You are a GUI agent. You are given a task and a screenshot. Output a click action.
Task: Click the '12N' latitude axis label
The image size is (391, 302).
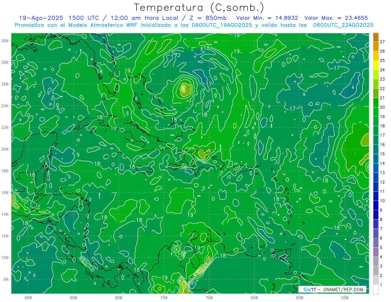5,236
